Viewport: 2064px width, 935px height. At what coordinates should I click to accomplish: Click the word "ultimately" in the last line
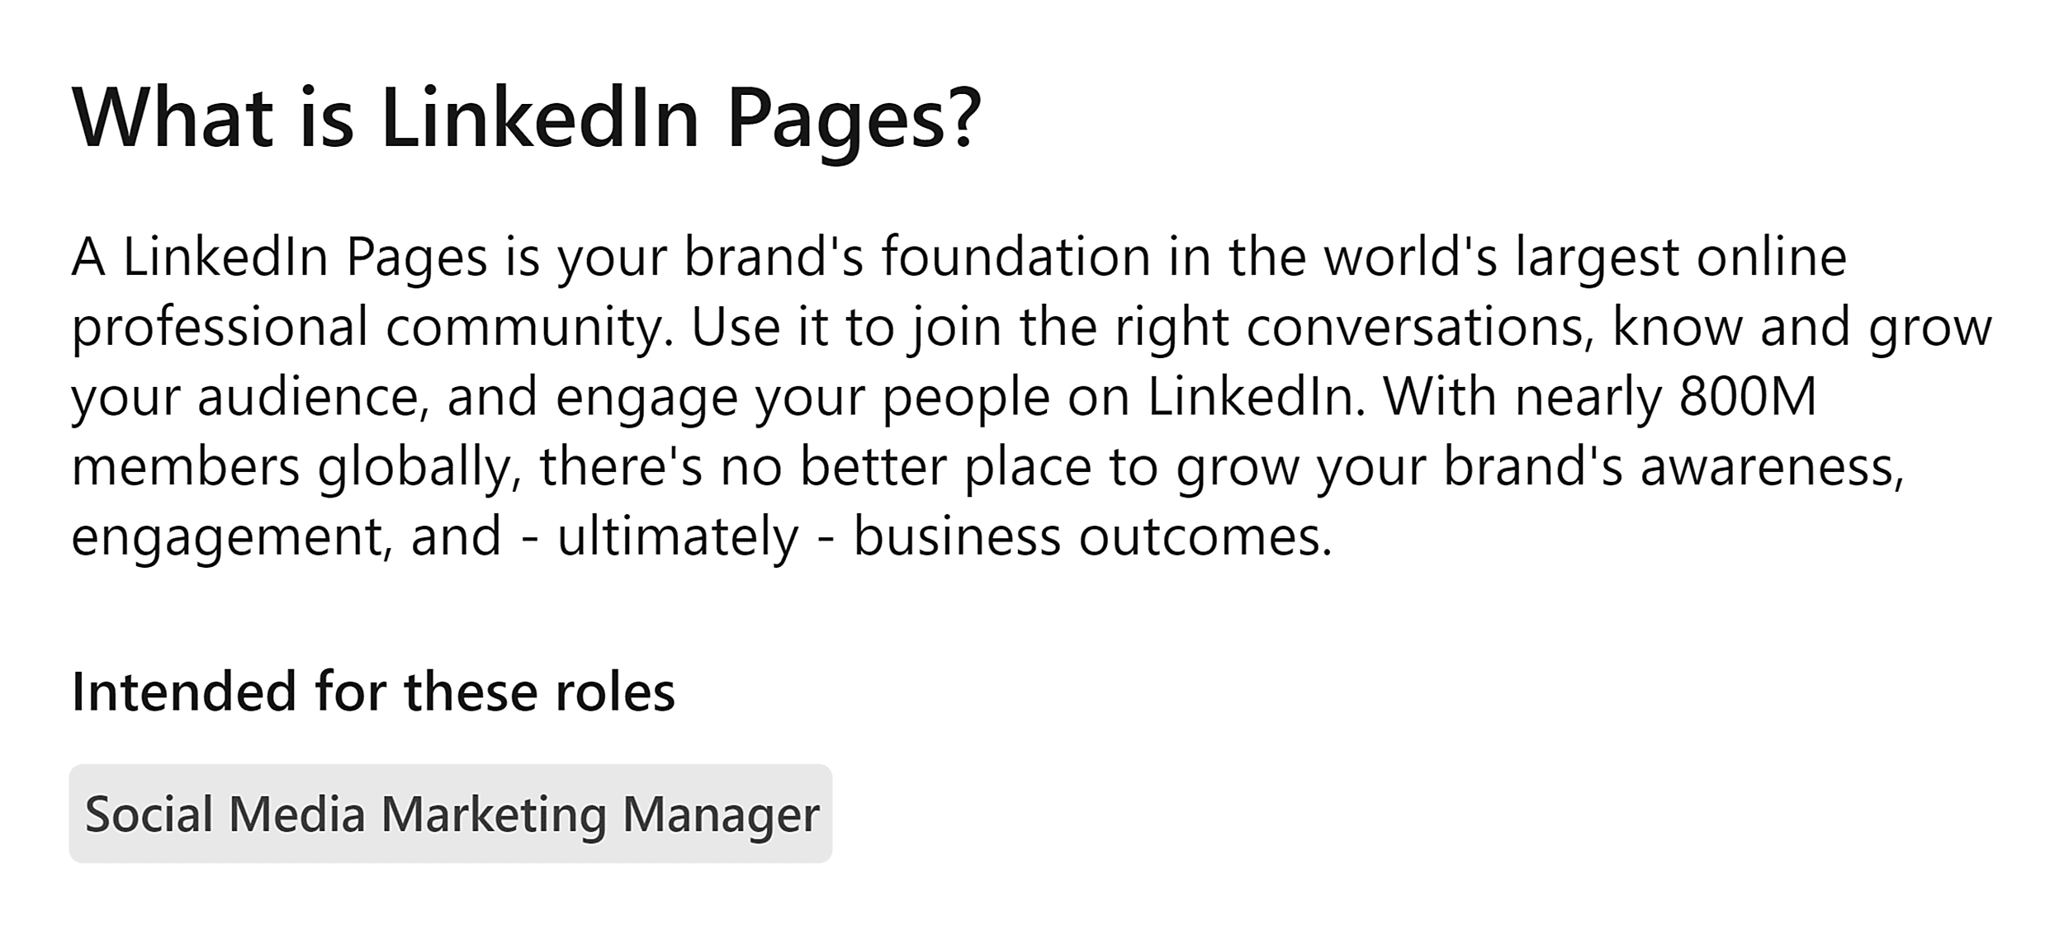pyautogui.click(x=677, y=536)
